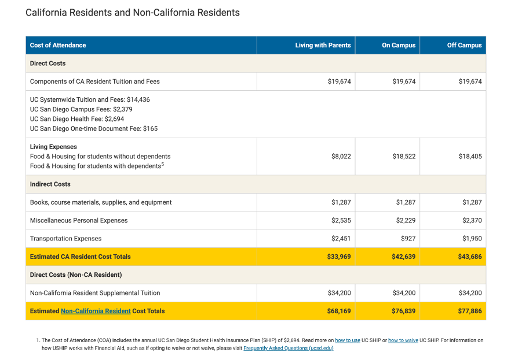Select 'UC San Diego Health Fee: $2,694' text
This screenshot has width=511, height=356.
(77, 119)
